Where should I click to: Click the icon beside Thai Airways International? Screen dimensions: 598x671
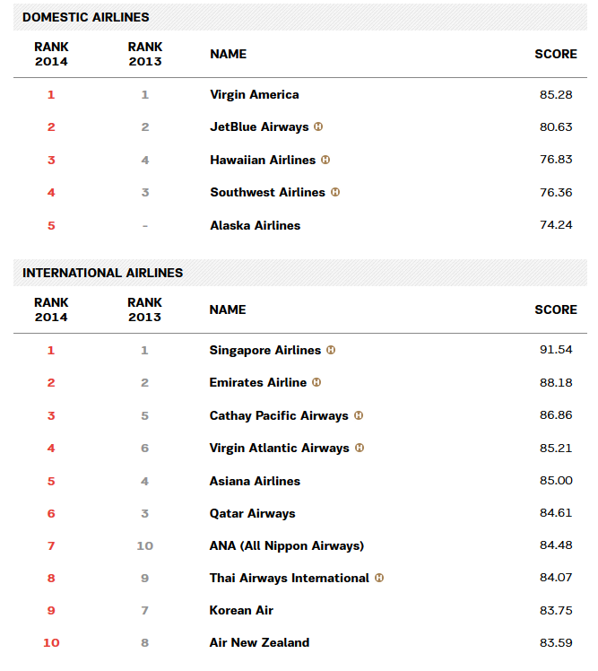379,578
